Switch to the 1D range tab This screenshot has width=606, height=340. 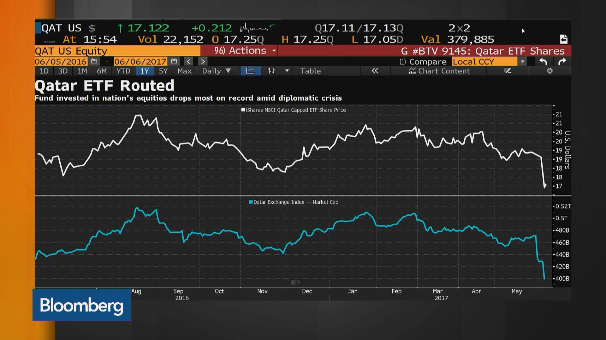pos(44,71)
